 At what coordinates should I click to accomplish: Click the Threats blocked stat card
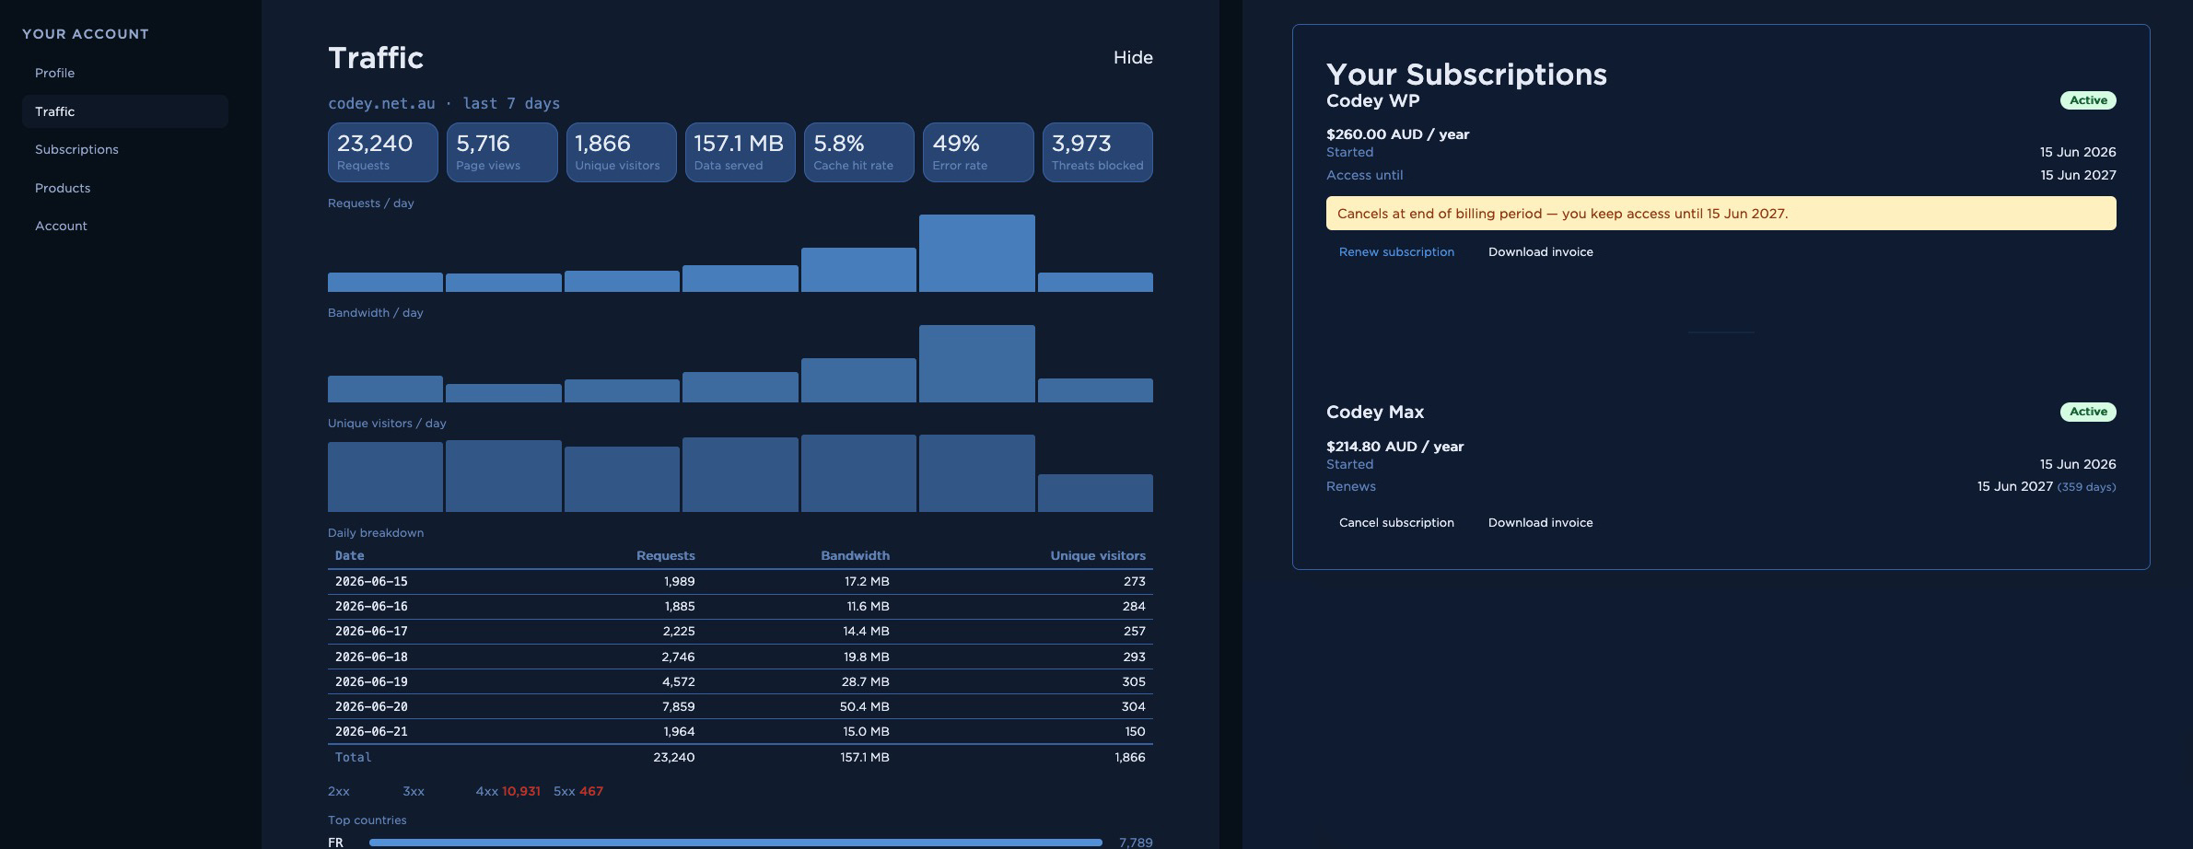[1098, 152]
